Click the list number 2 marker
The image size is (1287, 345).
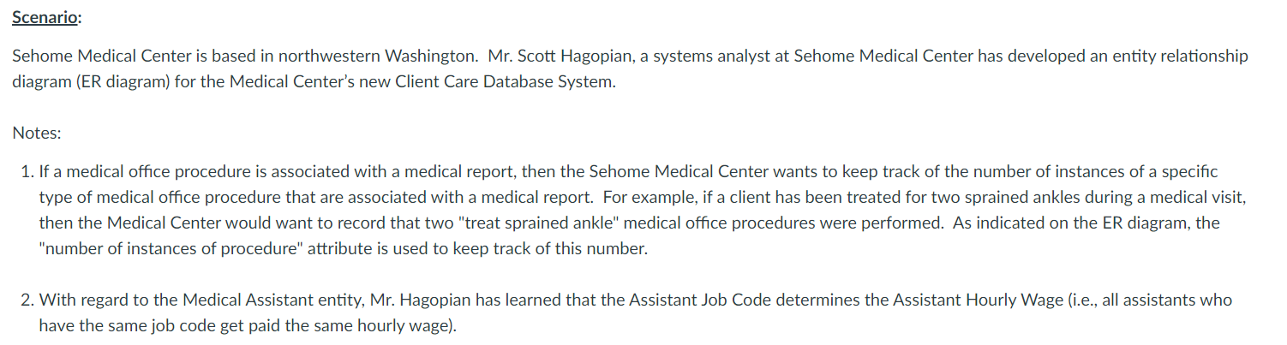27,300
